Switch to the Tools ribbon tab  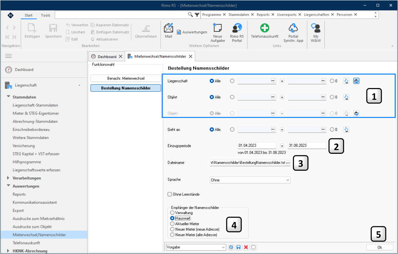point(46,15)
